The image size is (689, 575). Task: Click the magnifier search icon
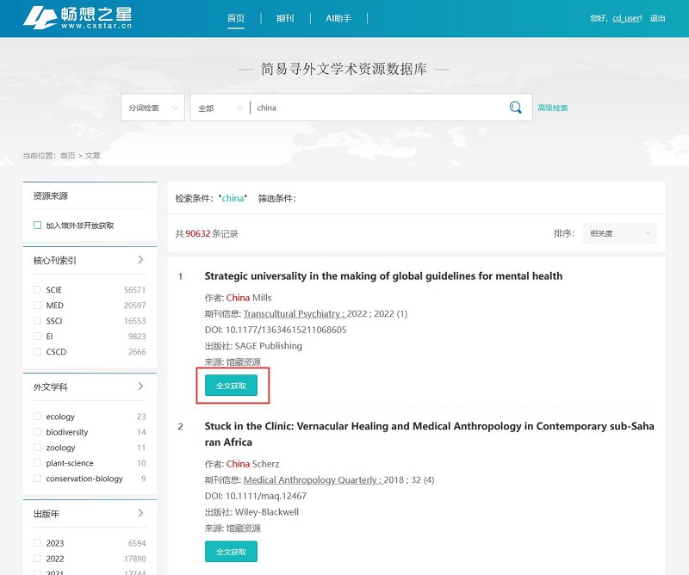515,108
